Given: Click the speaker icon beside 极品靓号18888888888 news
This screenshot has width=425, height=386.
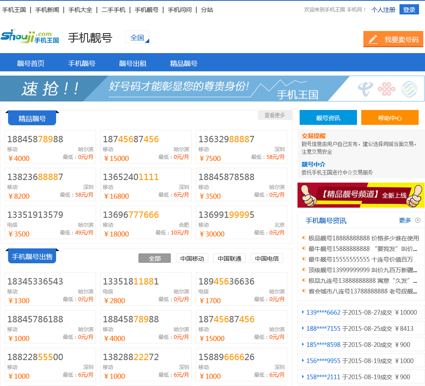Looking at the screenshot, I should [304, 238].
